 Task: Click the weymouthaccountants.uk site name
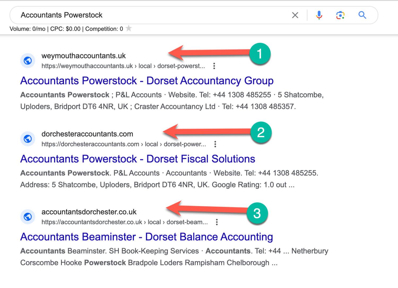pyautogui.click(x=84, y=56)
